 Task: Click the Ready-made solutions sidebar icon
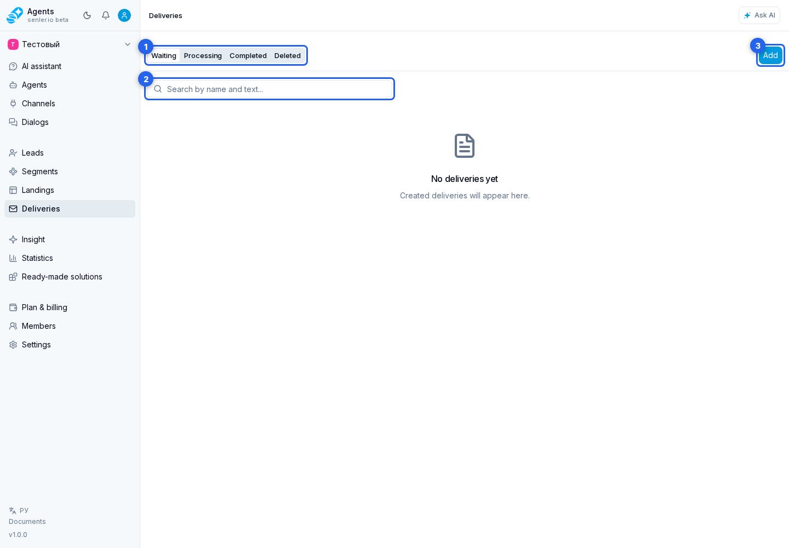pyautogui.click(x=13, y=277)
